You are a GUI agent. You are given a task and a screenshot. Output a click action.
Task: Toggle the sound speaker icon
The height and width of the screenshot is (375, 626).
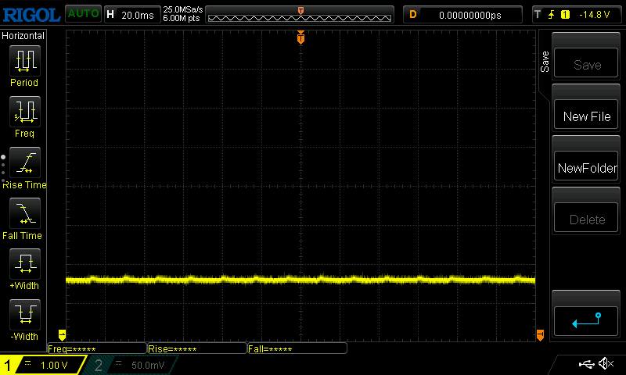tap(606, 364)
